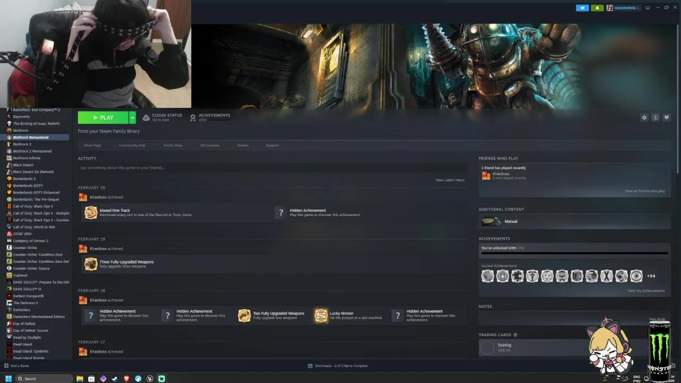This screenshot has height=383, width=681.
Task: Open the Points Shop tab
Action: pos(173,145)
